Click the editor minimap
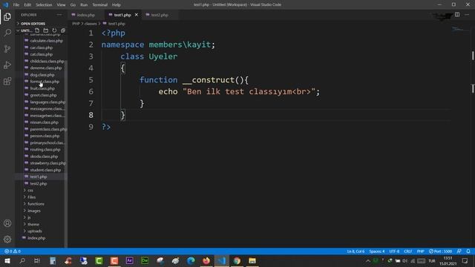The width and height of the screenshot is (475, 267). point(461,30)
